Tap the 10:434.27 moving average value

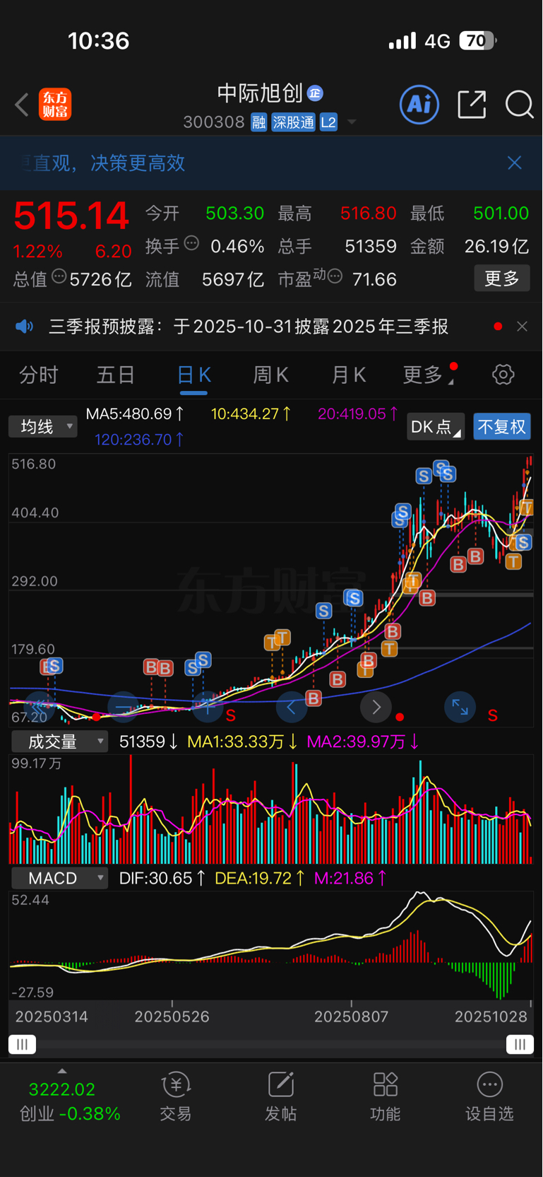[x=251, y=414]
